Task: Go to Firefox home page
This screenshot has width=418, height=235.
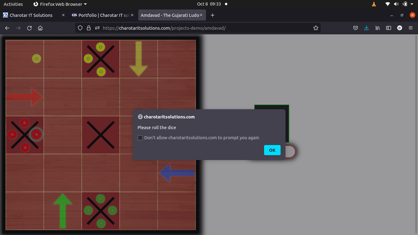Action: pyautogui.click(x=40, y=28)
